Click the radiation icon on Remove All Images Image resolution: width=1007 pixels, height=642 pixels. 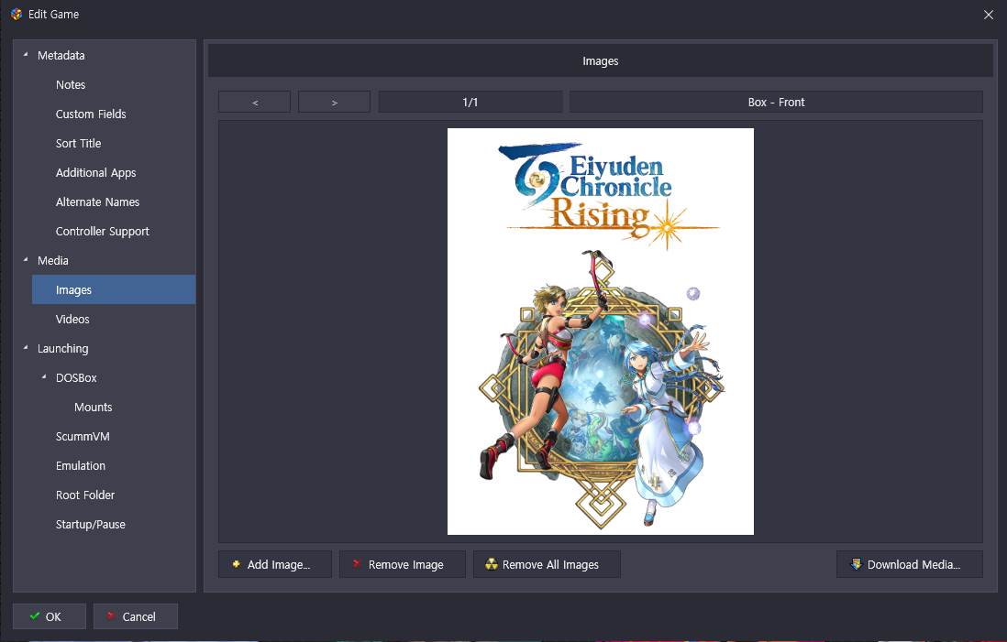492,564
